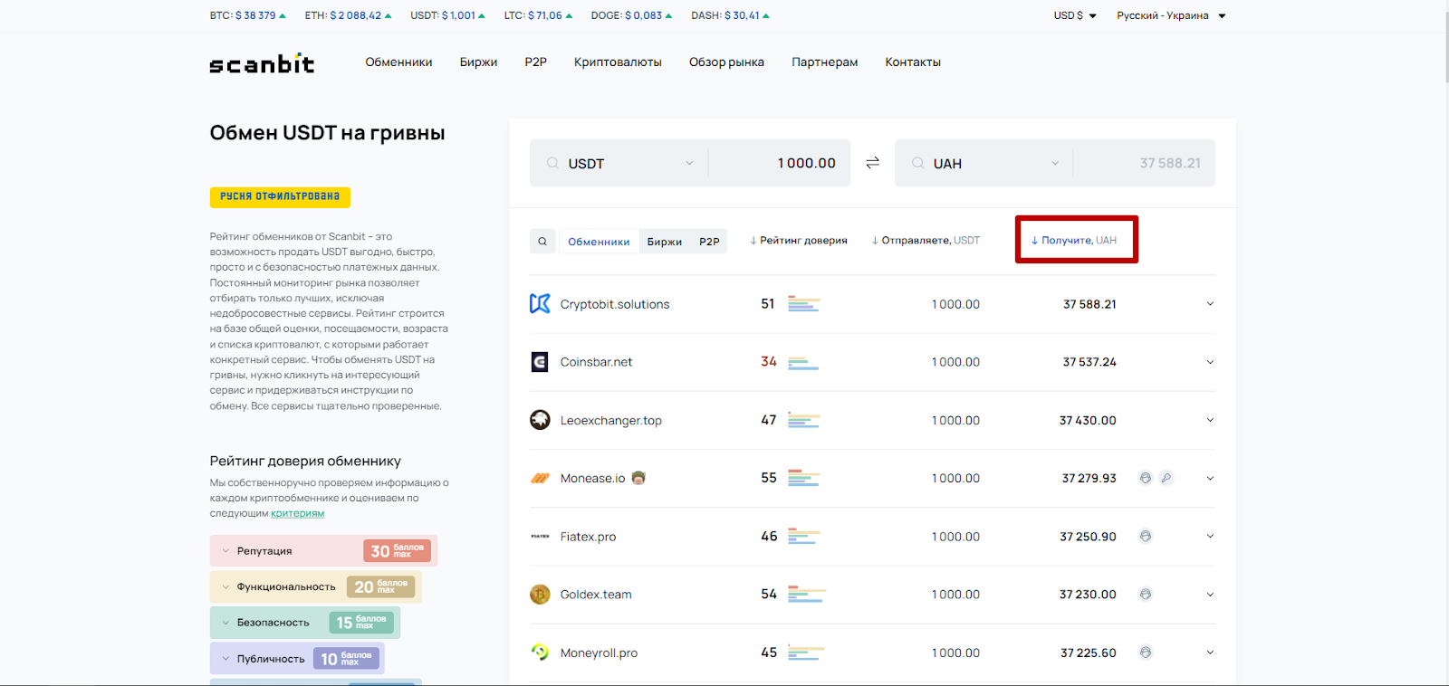Click the ETH price ticker
1449x686 pixels.
pyautogui.click(x=348, y=15)
